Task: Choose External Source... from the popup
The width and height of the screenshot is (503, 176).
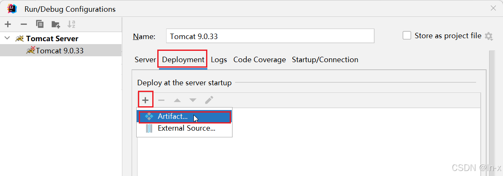Action: (185, 129)
